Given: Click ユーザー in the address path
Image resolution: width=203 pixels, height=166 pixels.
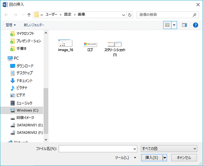Looking at the screenshot, I should pos(51,15).
